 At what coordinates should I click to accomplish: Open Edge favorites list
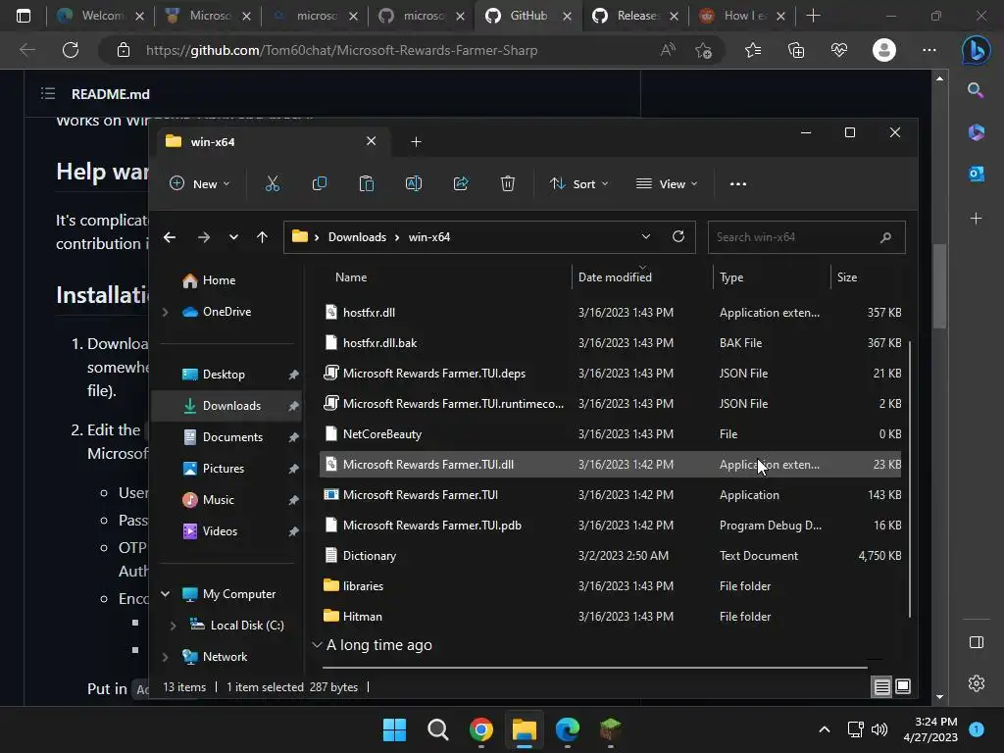(753, 50)
